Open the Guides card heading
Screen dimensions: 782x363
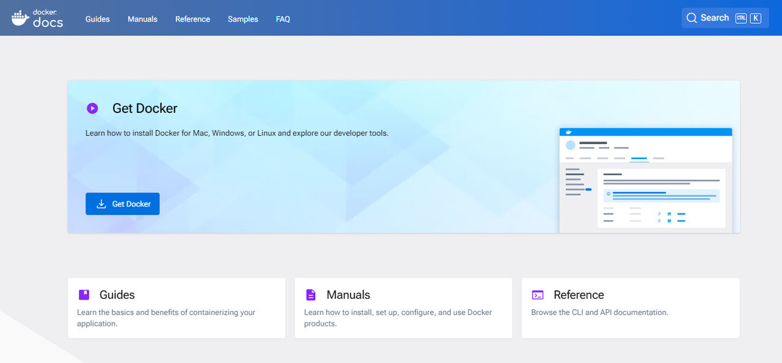point(117,295)
